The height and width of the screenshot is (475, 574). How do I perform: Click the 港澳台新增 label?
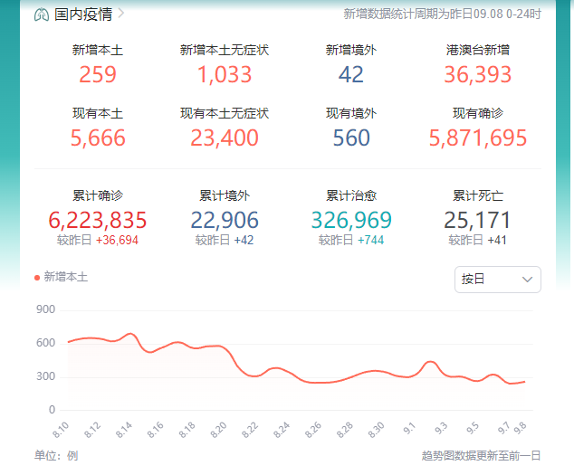477,50
